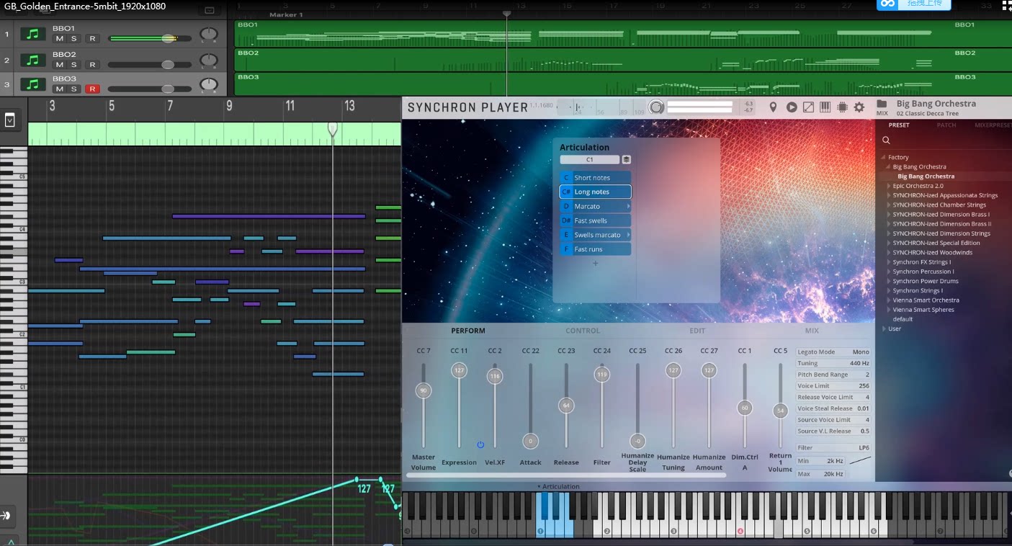Expand the User folder in preset tree
Viewport: 1012px width, 546px height.
pos(885,329)
